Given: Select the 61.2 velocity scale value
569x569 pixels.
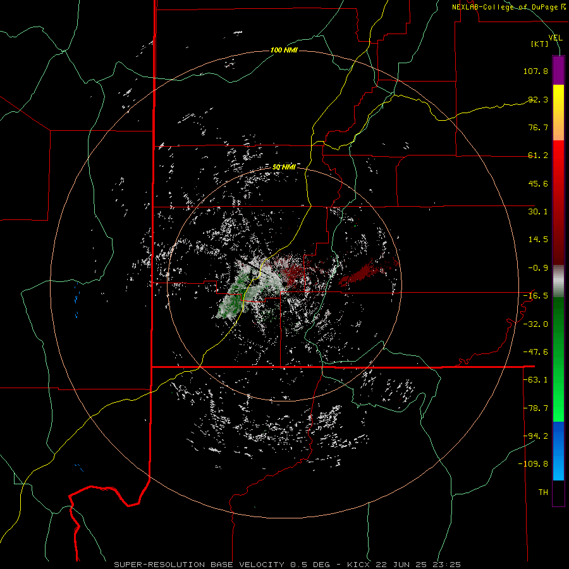Looking at the screenshot, I should tap(538, 156).
